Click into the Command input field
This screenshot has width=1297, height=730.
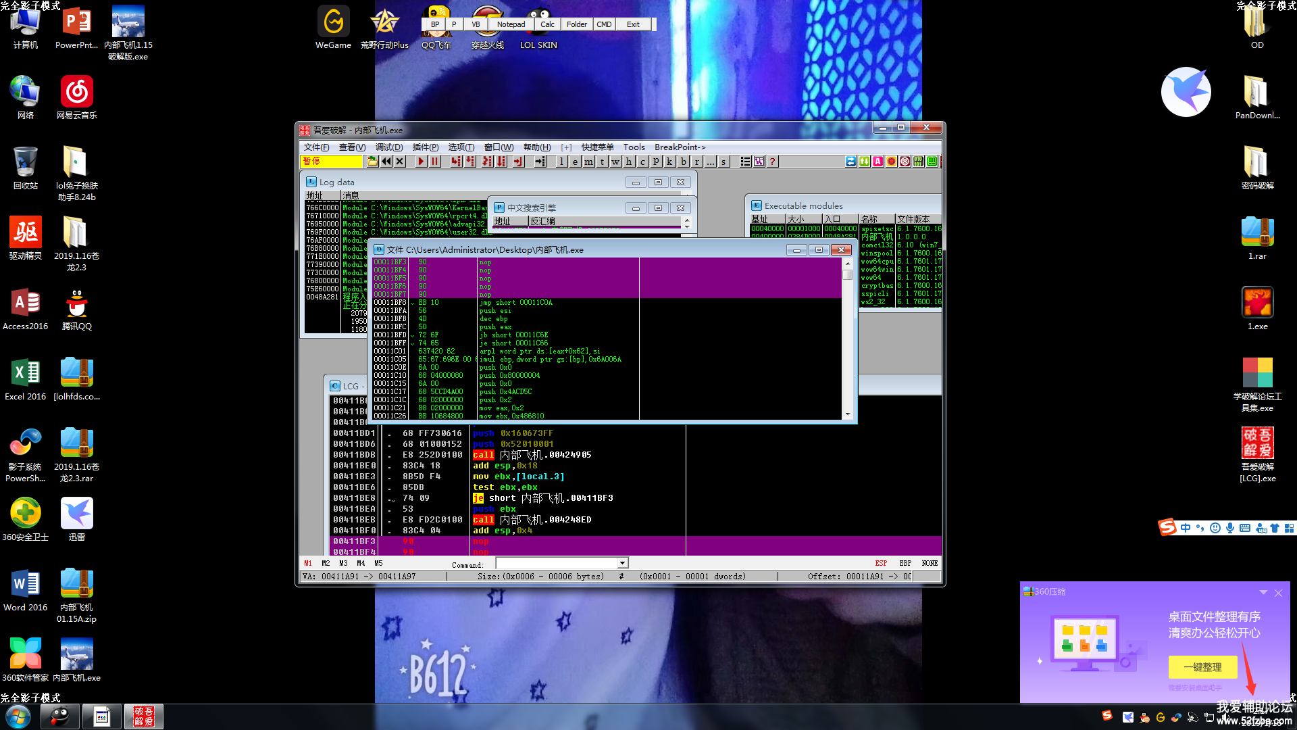click(x=557, y=563)
